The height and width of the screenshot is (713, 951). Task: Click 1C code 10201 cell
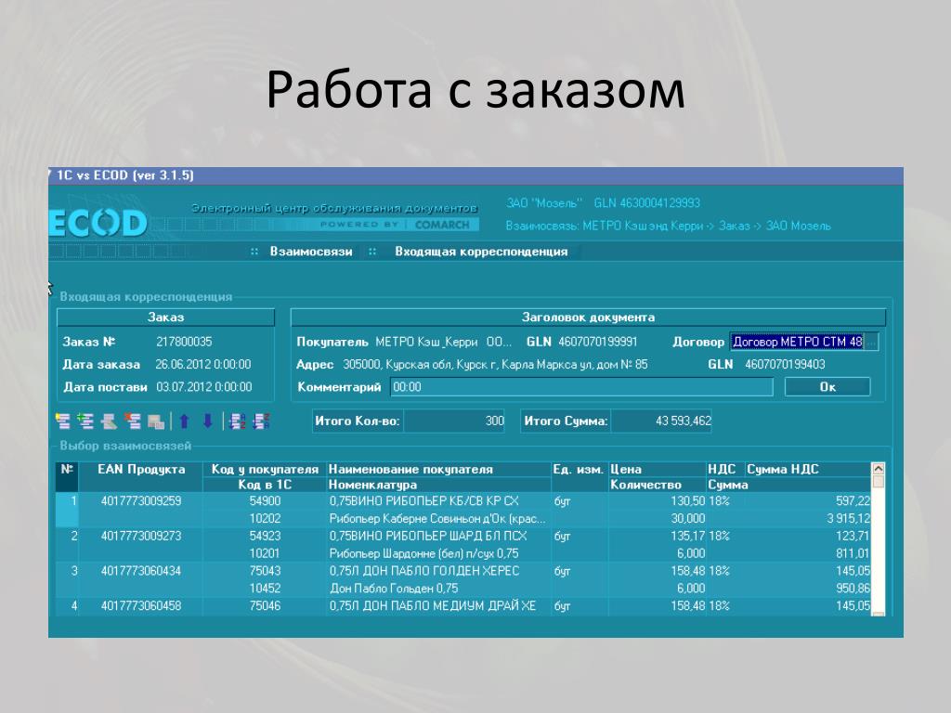pyautogui.click(x=265, y=553)
